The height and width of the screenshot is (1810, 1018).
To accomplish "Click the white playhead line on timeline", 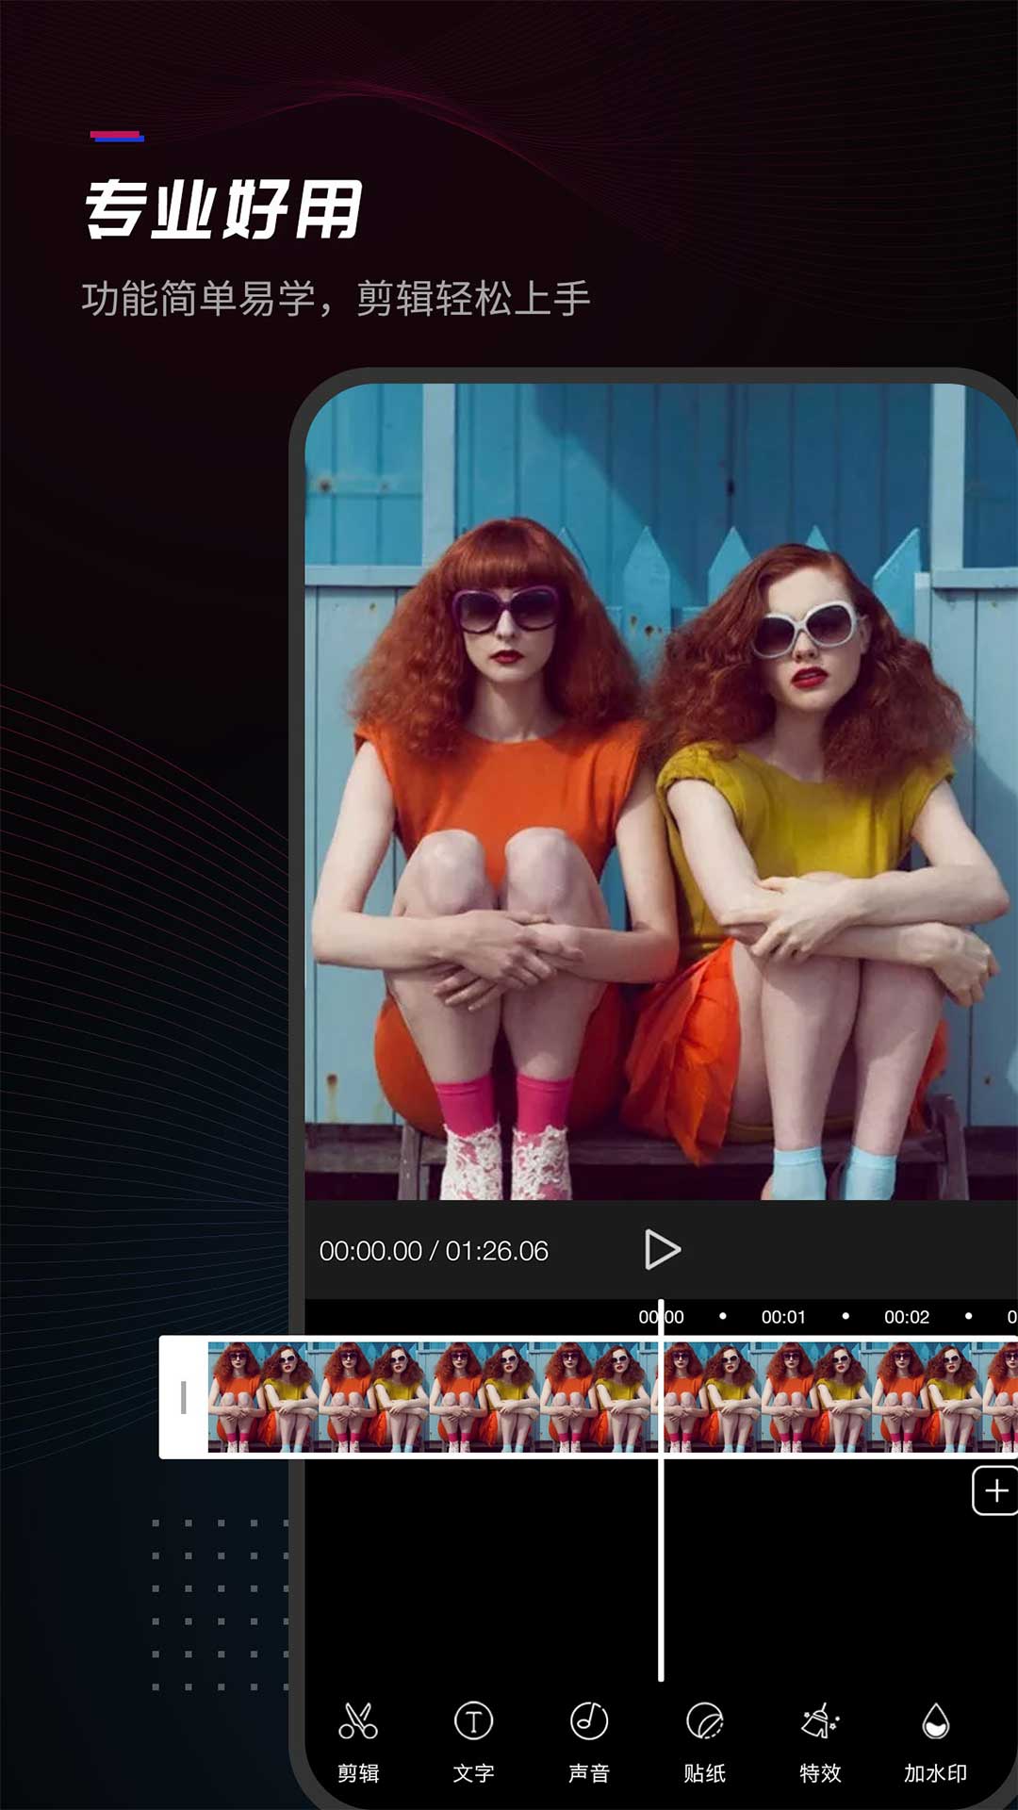I will pyautogui.click(x=661, y=1555).
